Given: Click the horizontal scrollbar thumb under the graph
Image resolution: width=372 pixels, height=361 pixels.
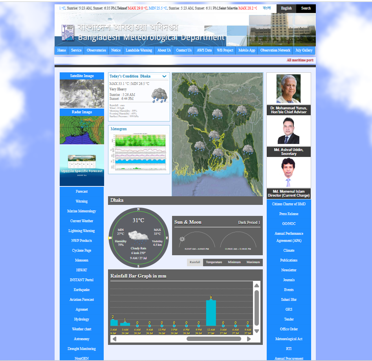Looking at the screenshot, I should [x=214, y=339].
